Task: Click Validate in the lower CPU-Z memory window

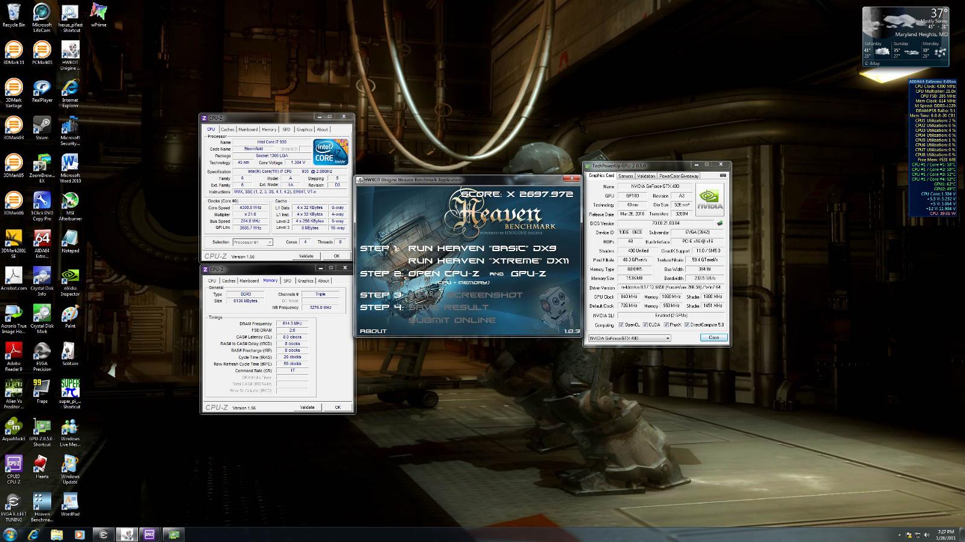Action: tap(307, 407)
